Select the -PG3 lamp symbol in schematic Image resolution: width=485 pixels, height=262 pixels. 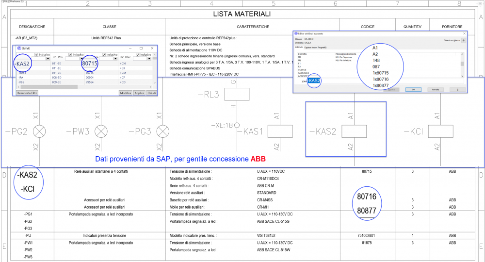pyautogui.click(x=163, y=131)
